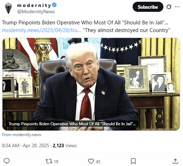
Task: Click the blue verified badge
Action: (54, 5)
